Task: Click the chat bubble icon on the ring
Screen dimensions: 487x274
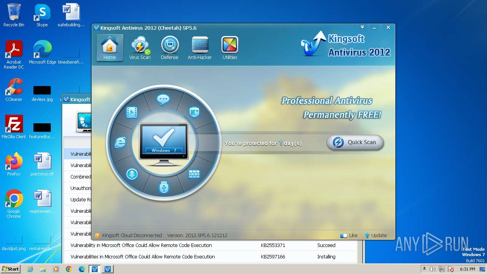Action: click(x=163, y=99)
